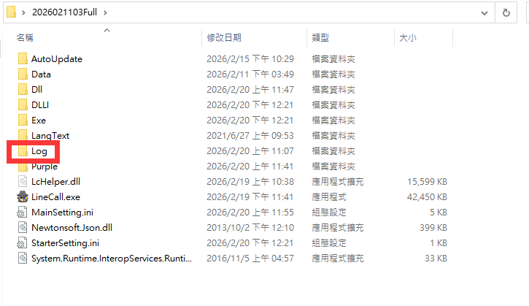Select the LcHelper.dll file name
The image size is (529, 306).
(x=55, y=182)
